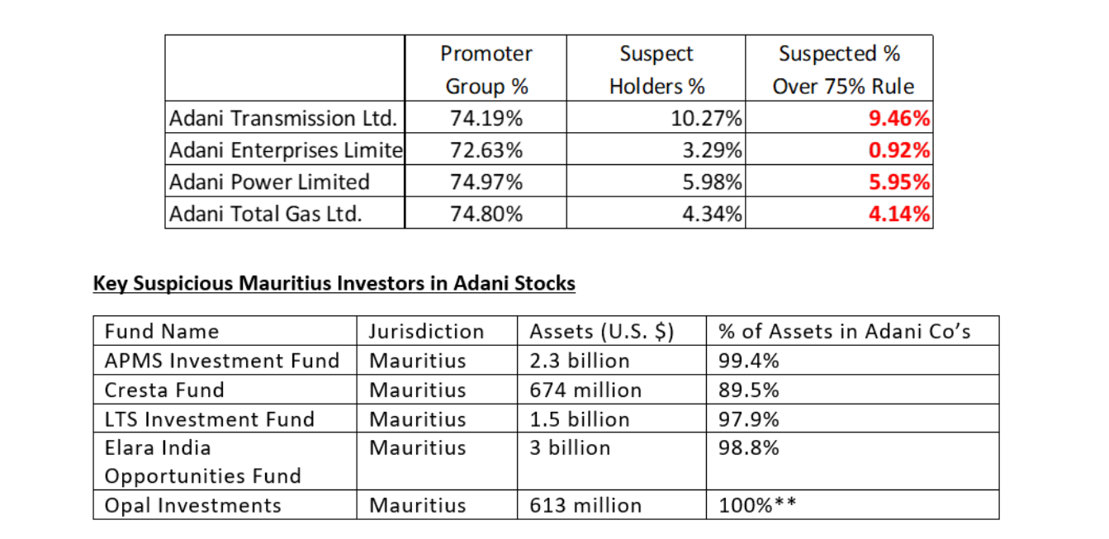The image size is (1109, 539).
Task: Select the APMS Investment Fund cell
Action: (222, 361)
